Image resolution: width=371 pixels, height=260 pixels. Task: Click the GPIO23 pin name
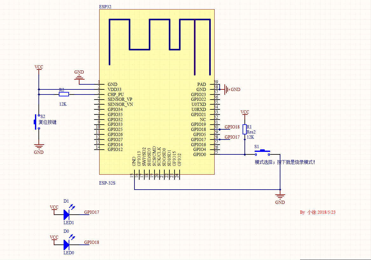pos(198,94)
